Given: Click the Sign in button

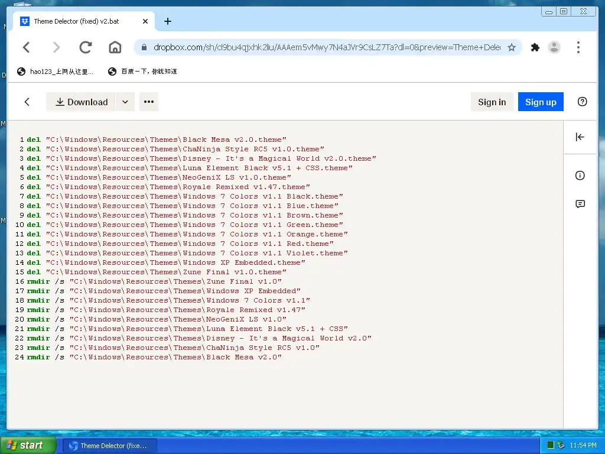Looking at the screenshot, I should (x=492, y=102).
